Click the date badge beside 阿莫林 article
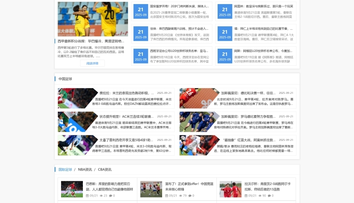This screenshot has width=354, height=203. [225, 11]
